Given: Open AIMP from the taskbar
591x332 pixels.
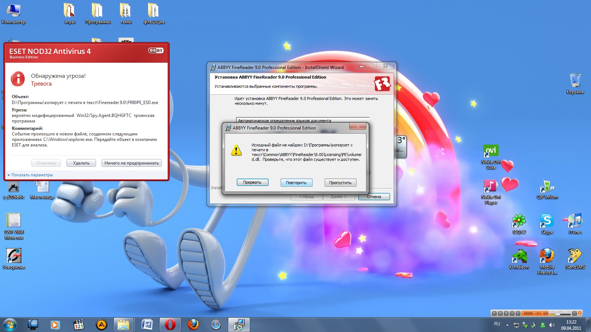Looking at the screenshot, I should point(101,325).
